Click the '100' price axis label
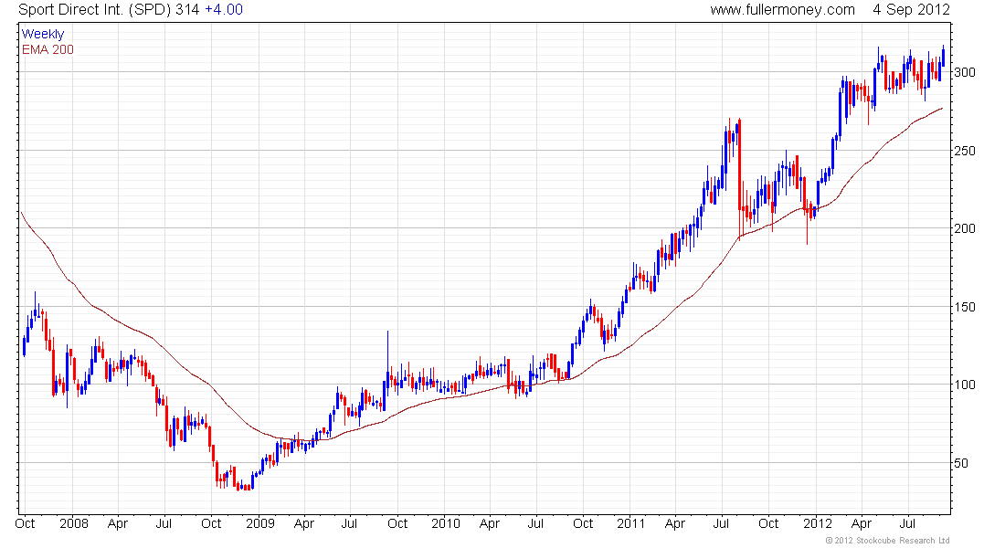 965,385
